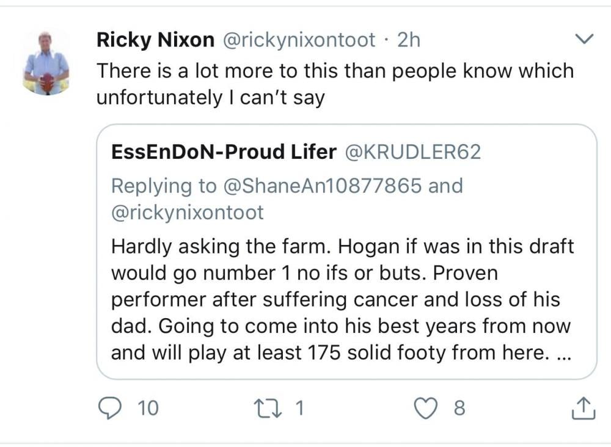Click @rickynixontoot in the Replying to line

click(188, 213)
